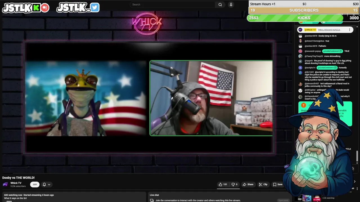Open the Whick TV channel avatar
Screen dimensions: 360x202
click(5, 184)
